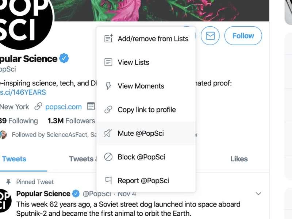Click the lightning bolt Moments icon

pos(108,86)
